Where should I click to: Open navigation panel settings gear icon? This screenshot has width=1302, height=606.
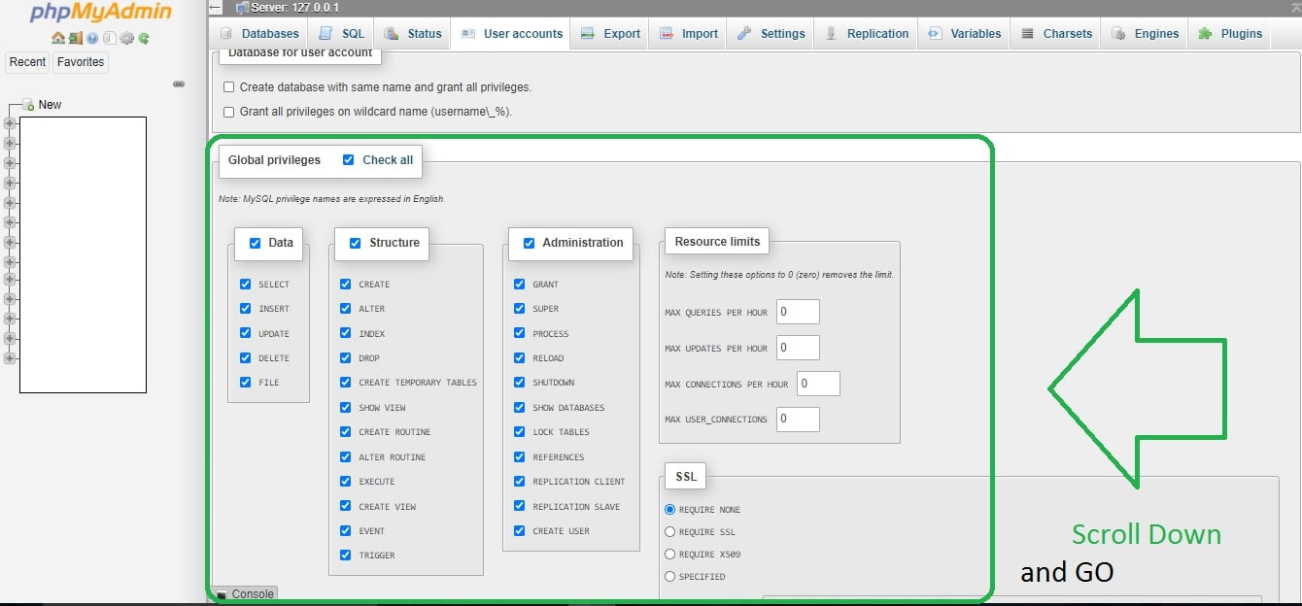coord(126,38)
